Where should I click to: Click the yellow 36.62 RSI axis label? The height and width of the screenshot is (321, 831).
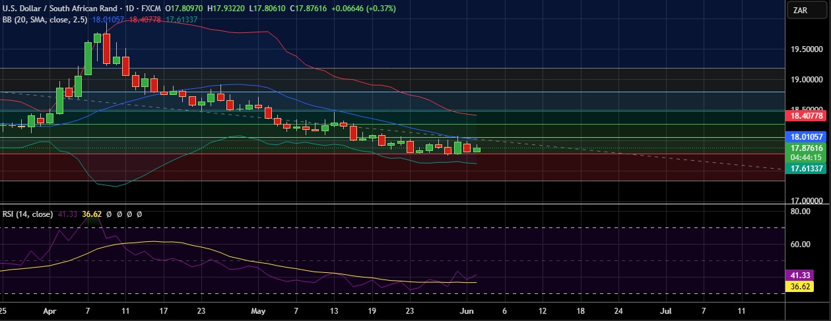[x=799, y=287]
